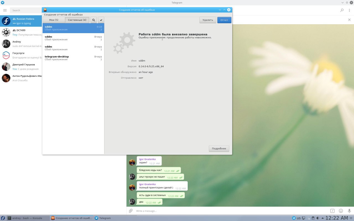Click the Write a message field
The height and width of the screenshot is (221, 354).
click(x=231, y=211)
